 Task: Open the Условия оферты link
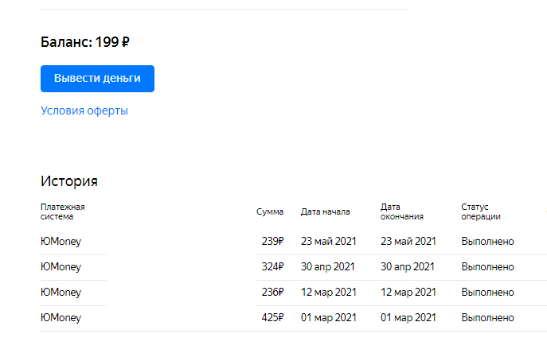[84, 111]
